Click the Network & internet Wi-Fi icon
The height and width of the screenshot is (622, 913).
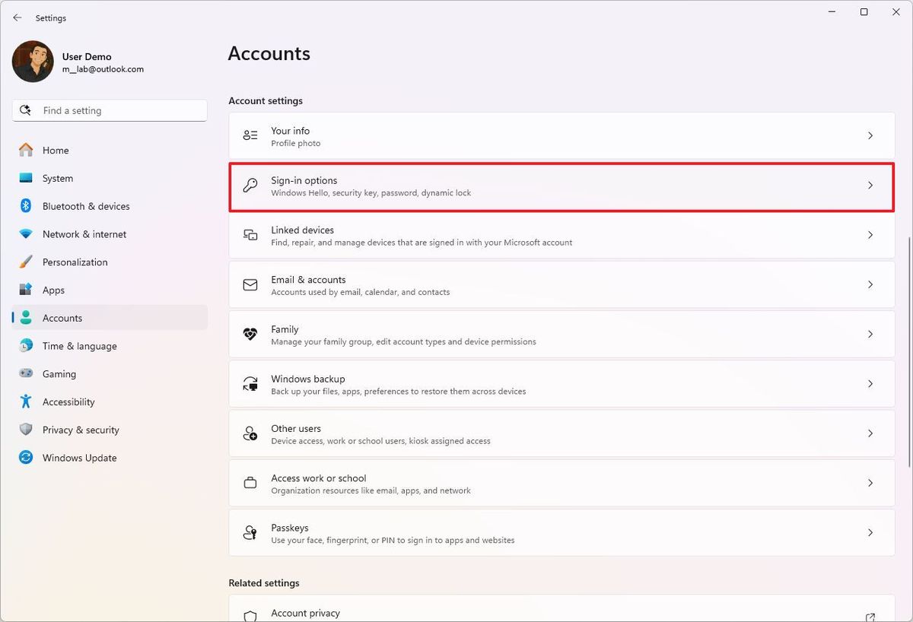click(x=26, y=234)
